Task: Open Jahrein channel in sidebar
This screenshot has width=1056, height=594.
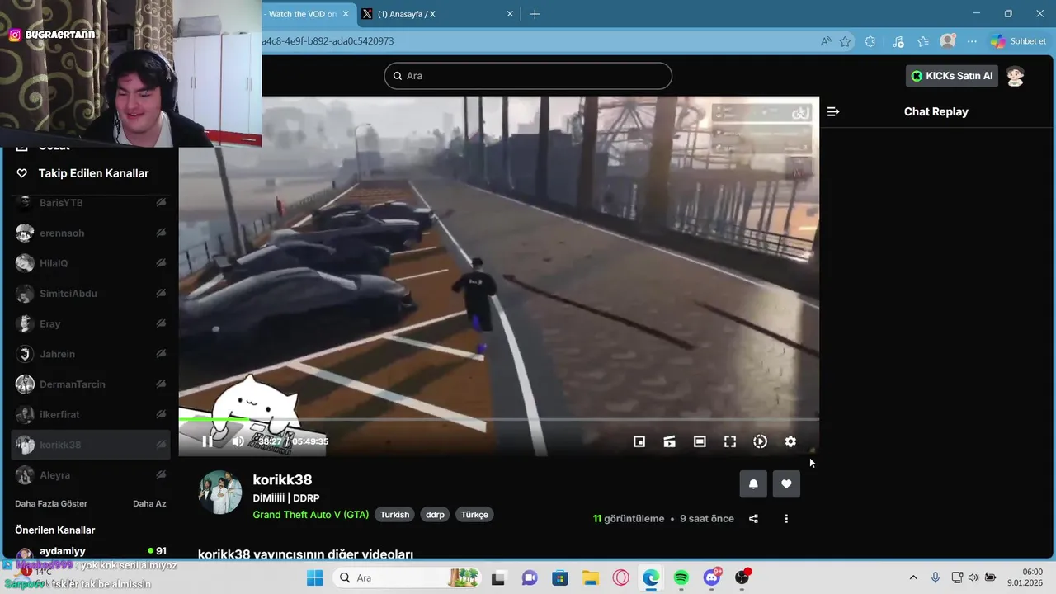Action: coord(91,354)
